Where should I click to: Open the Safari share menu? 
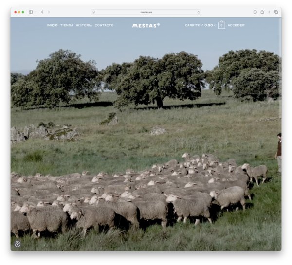click(262, 12)
